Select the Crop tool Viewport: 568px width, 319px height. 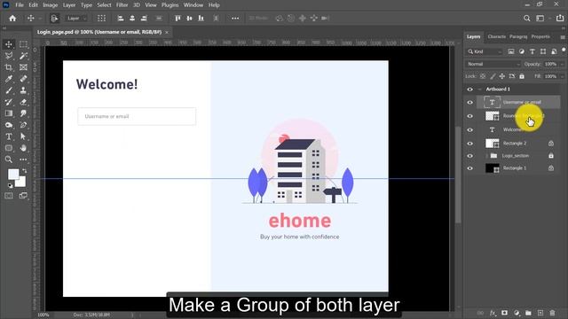[9, 67]
